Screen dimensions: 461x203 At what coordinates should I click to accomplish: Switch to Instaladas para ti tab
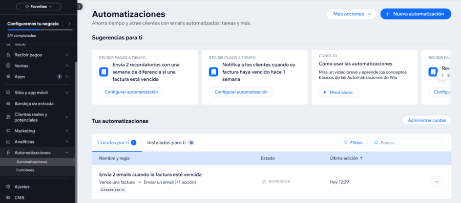point(171,143)
